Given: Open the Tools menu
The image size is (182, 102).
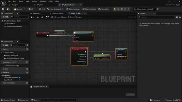Looking at the screenshot, I should (x=51, y=1).
